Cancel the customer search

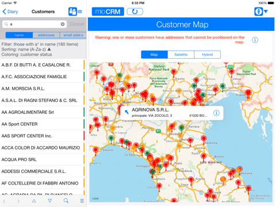77,24
